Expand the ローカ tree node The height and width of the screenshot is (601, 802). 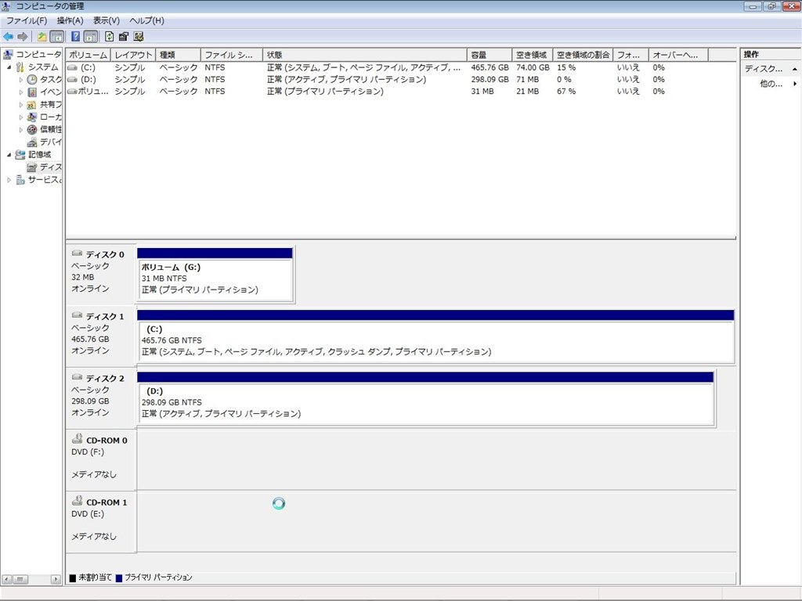[21, 117]
